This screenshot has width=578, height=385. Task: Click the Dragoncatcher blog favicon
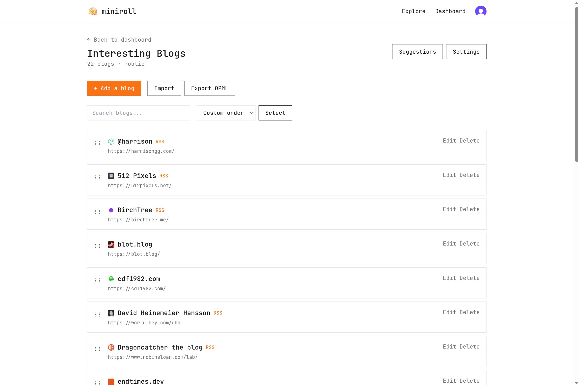[111, 347]
